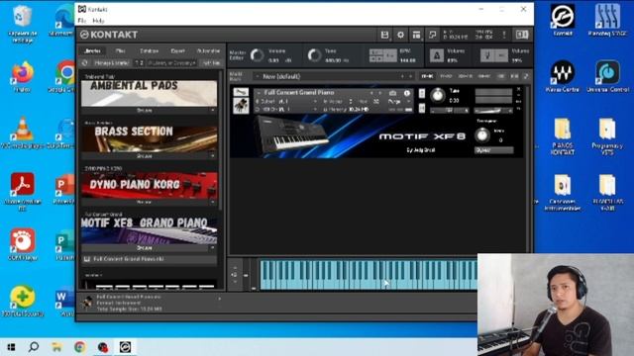This screenshot has width=634, height=356.
Task: Click the metronome icon in master editor
Action: [437, 55]
